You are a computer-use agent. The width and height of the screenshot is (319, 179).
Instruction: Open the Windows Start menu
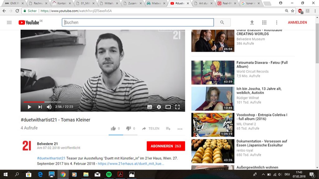tap(6, 174)
